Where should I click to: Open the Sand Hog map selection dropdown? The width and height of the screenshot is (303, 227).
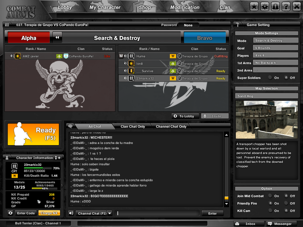click(266, 96)
